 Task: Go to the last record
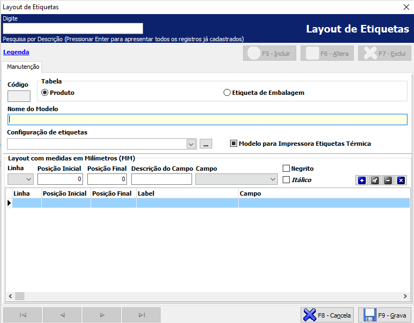pos(141,315)
